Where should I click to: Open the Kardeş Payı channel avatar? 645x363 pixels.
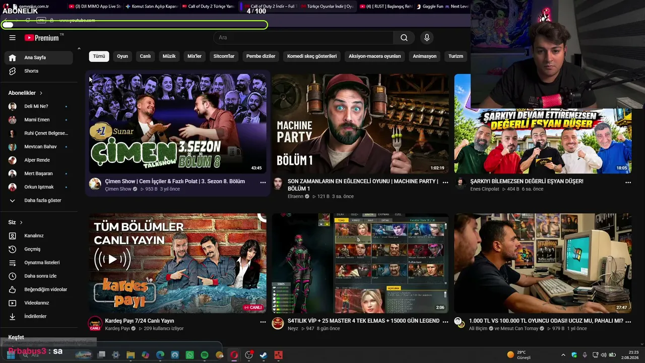tap(95, 323)
